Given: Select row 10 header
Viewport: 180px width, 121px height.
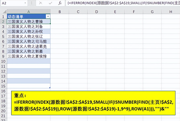Looking at the screenshot, I should (3, 61).
